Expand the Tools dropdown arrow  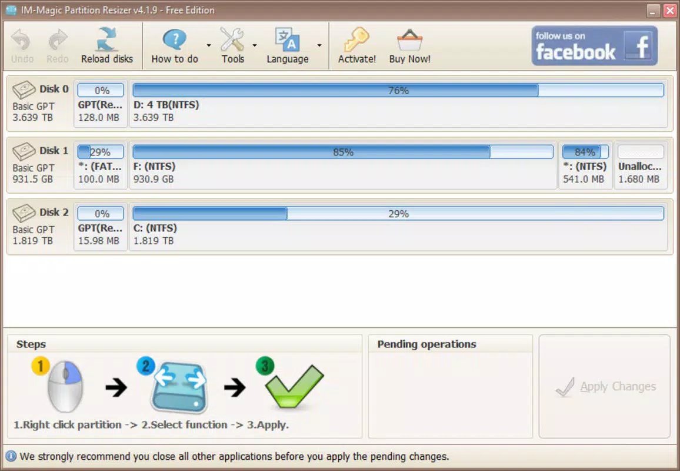[x=255, y=45]
